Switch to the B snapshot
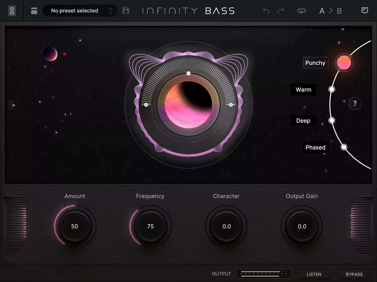The image size is (377, 282). tap(339, 11)
